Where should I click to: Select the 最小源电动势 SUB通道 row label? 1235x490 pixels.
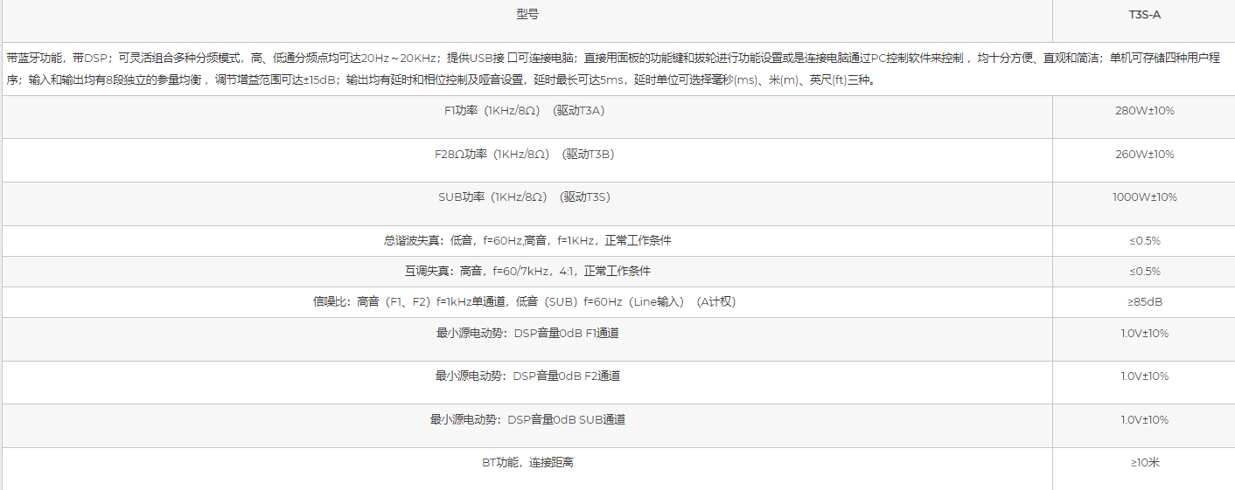pyautogui.click(x=527, y=419)
